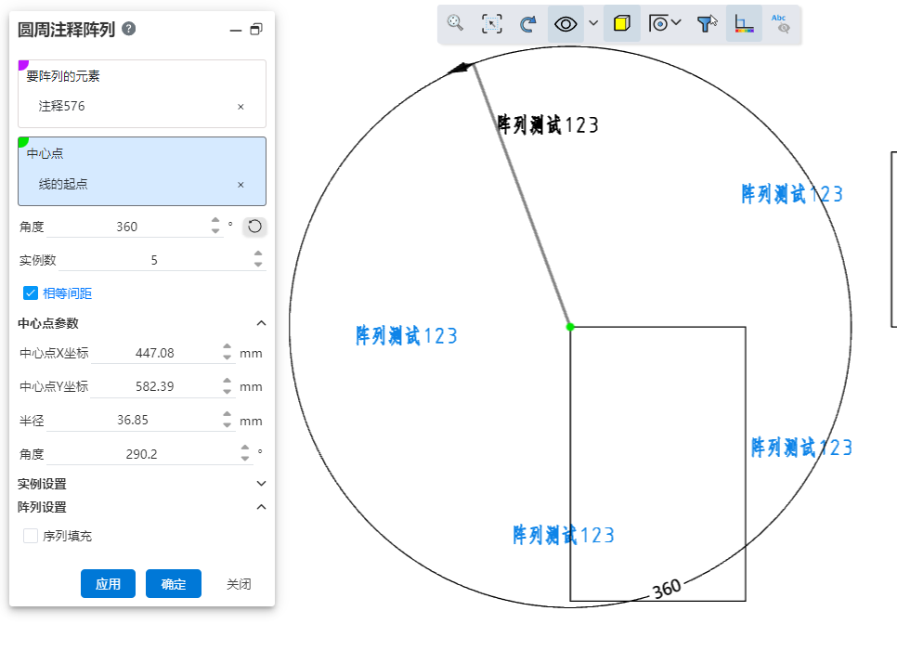Remove 注释576 from the elements list
897x650 pixels.
click(x=240, y=107)
